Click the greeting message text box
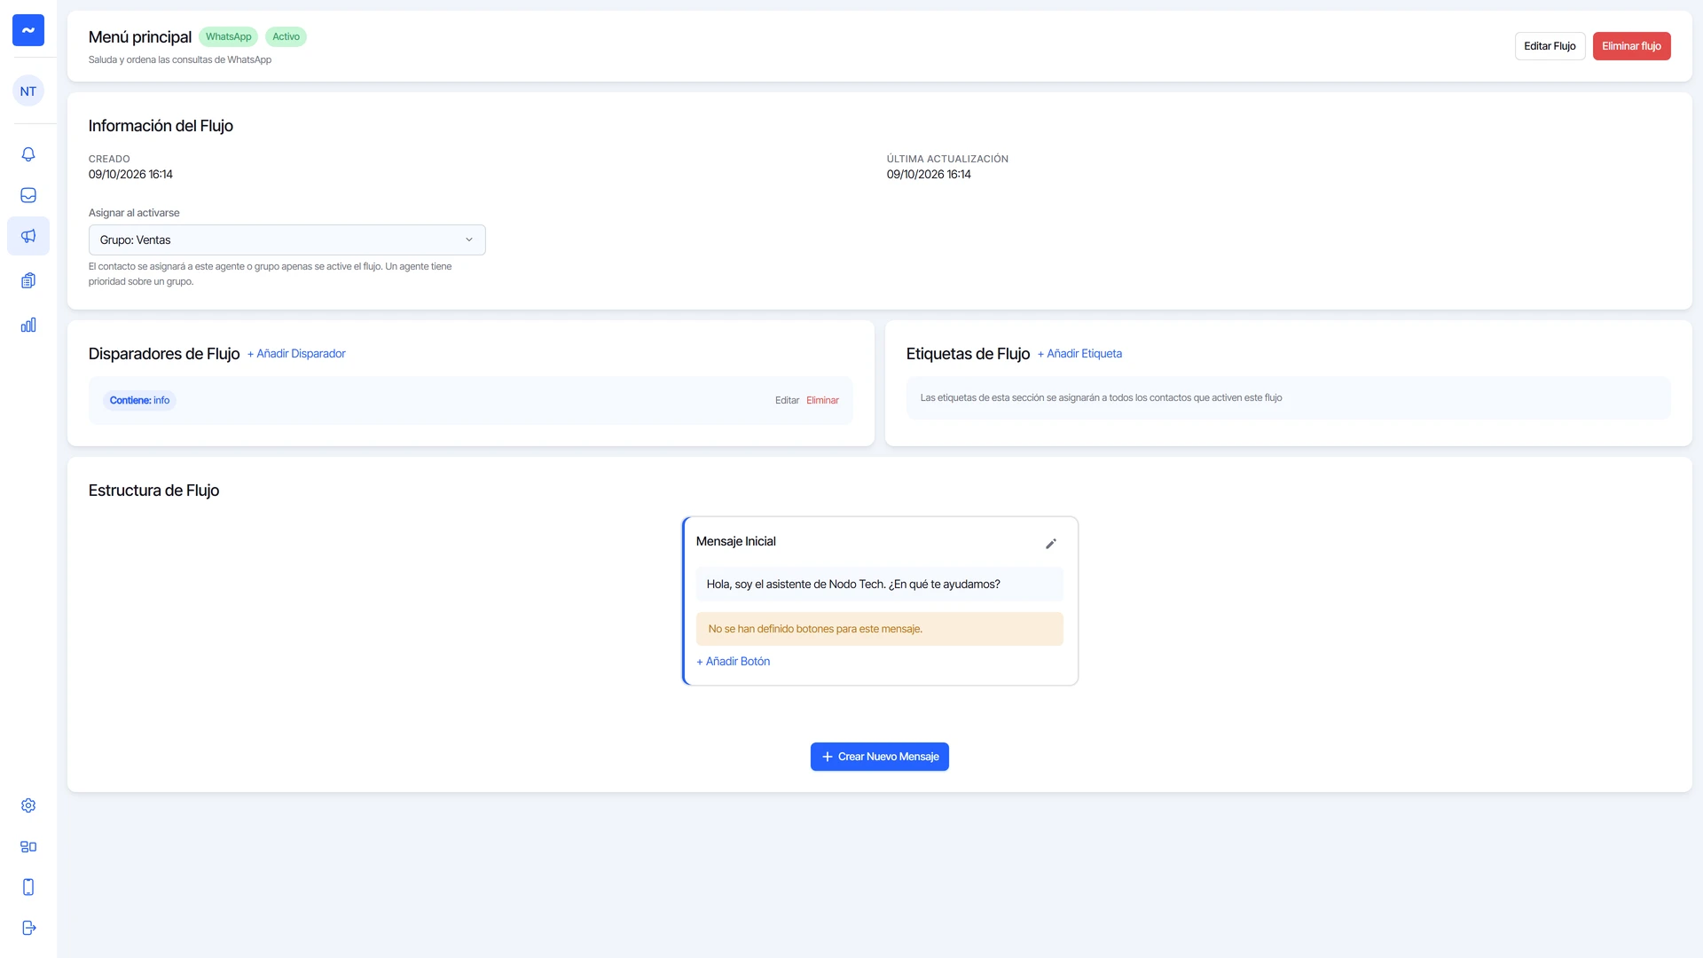The width and height of the screenshot is (1703, 958). (879, 584)
